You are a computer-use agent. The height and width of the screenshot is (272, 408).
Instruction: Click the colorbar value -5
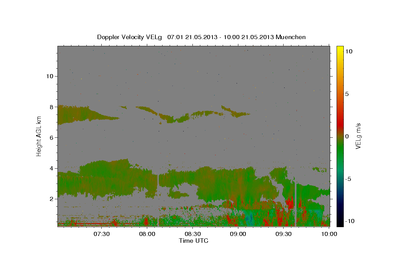pos(348,179)
